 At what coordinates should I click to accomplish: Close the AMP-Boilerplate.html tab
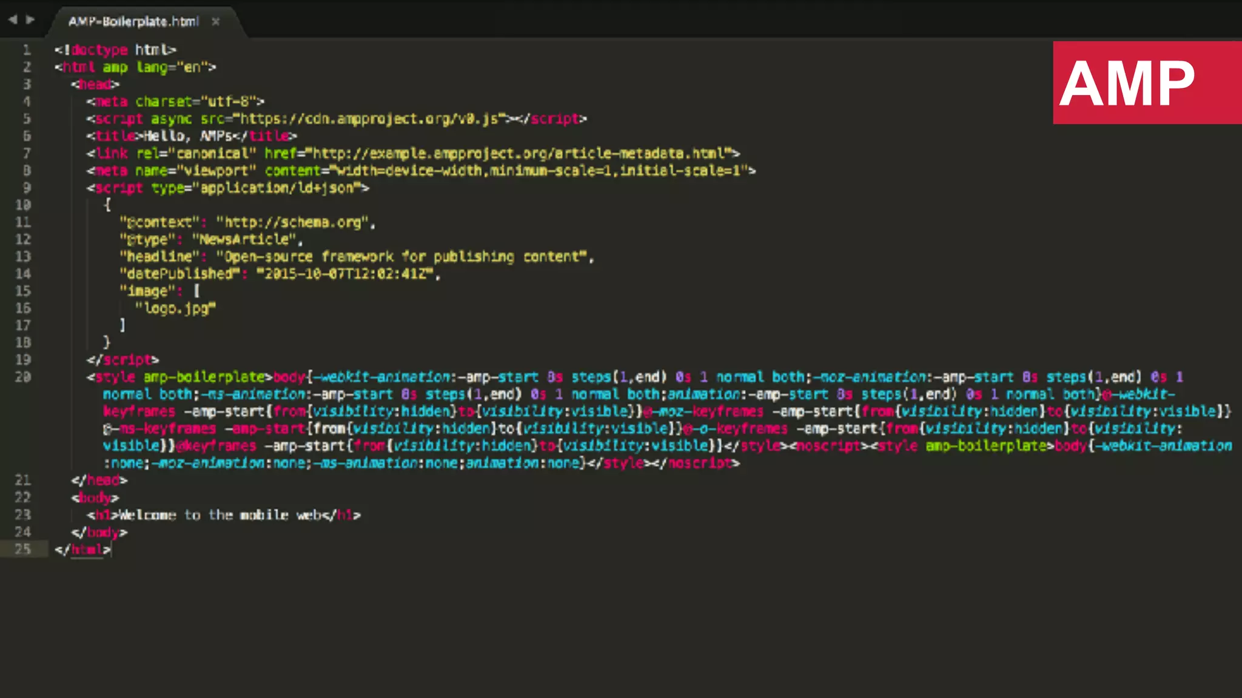coord(215,22)
